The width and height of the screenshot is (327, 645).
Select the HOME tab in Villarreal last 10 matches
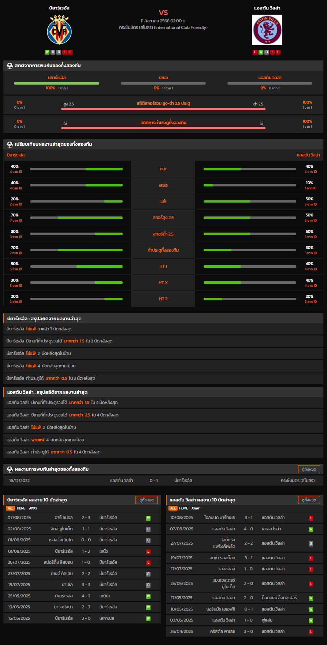pyautogui.click(x=21, y=508)
